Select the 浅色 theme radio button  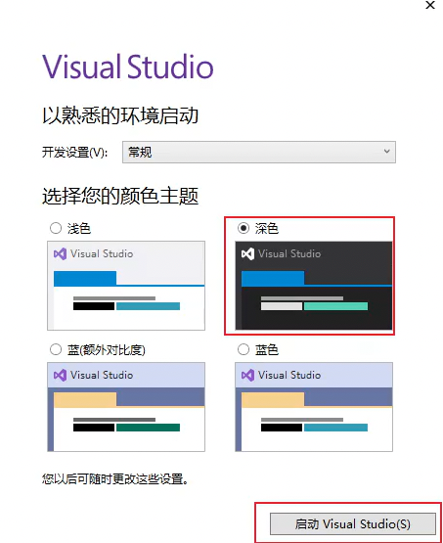pyautogui.click(x=56, y=228)
